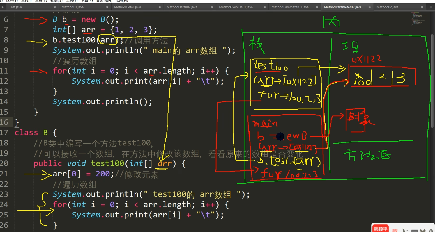The image size is (435, 232).
Task: Close the MethodDetail02.java tab
Action: pyautogui.click(x=212, y=7)
